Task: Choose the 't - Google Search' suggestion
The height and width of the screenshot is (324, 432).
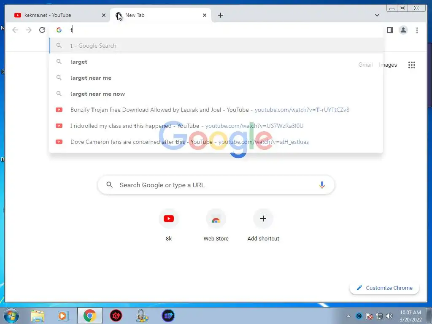Action: (216, 46)
